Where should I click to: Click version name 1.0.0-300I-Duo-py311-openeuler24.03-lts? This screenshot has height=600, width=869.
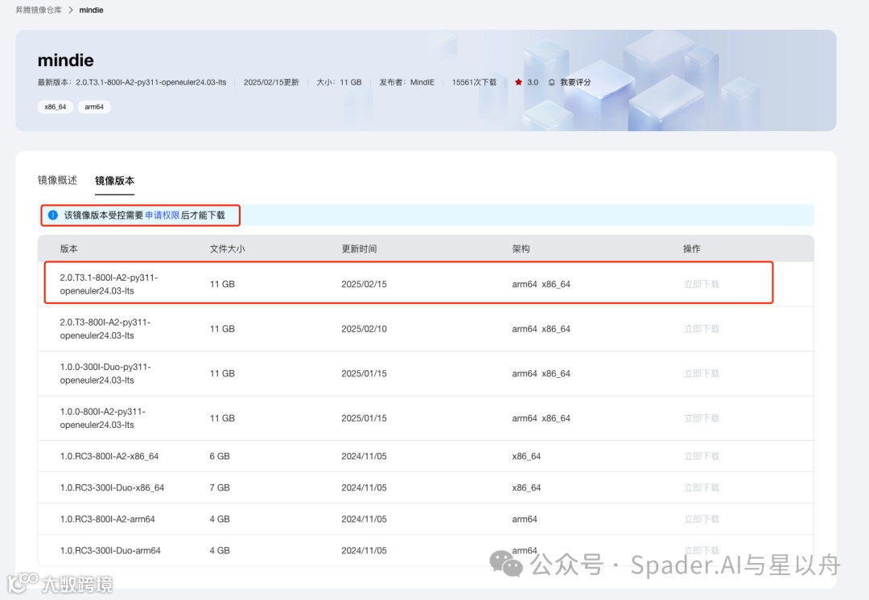tap(105, 373)
